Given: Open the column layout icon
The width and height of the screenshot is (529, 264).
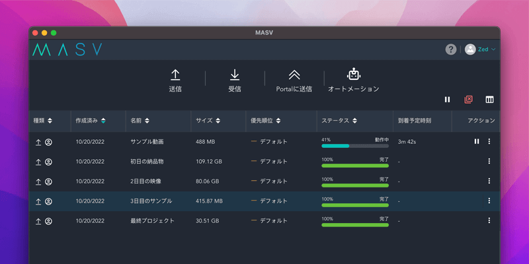Looking at the screenshot, I should pos(489,100).
